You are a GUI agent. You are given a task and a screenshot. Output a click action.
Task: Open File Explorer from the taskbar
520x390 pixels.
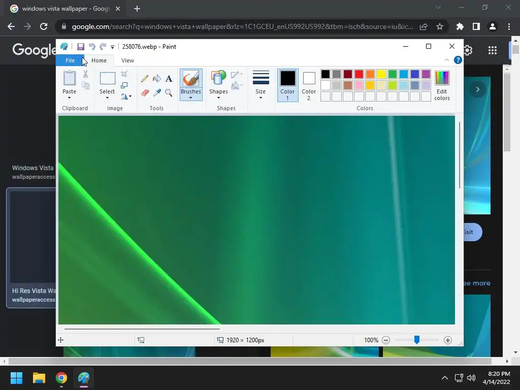coord(39,378)
